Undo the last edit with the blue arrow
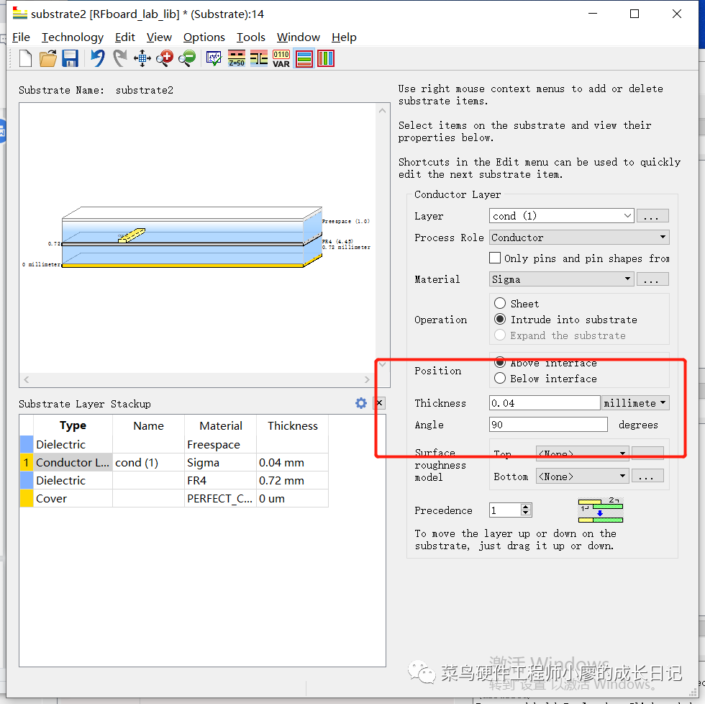Screen dimensions: 705x704 coord(98,58)
